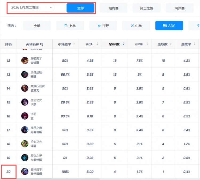Click the champion name 涤魂圣枪 赛娜
Image resolution: width=200 pixels, height=180 pixels.
(36, 74)
